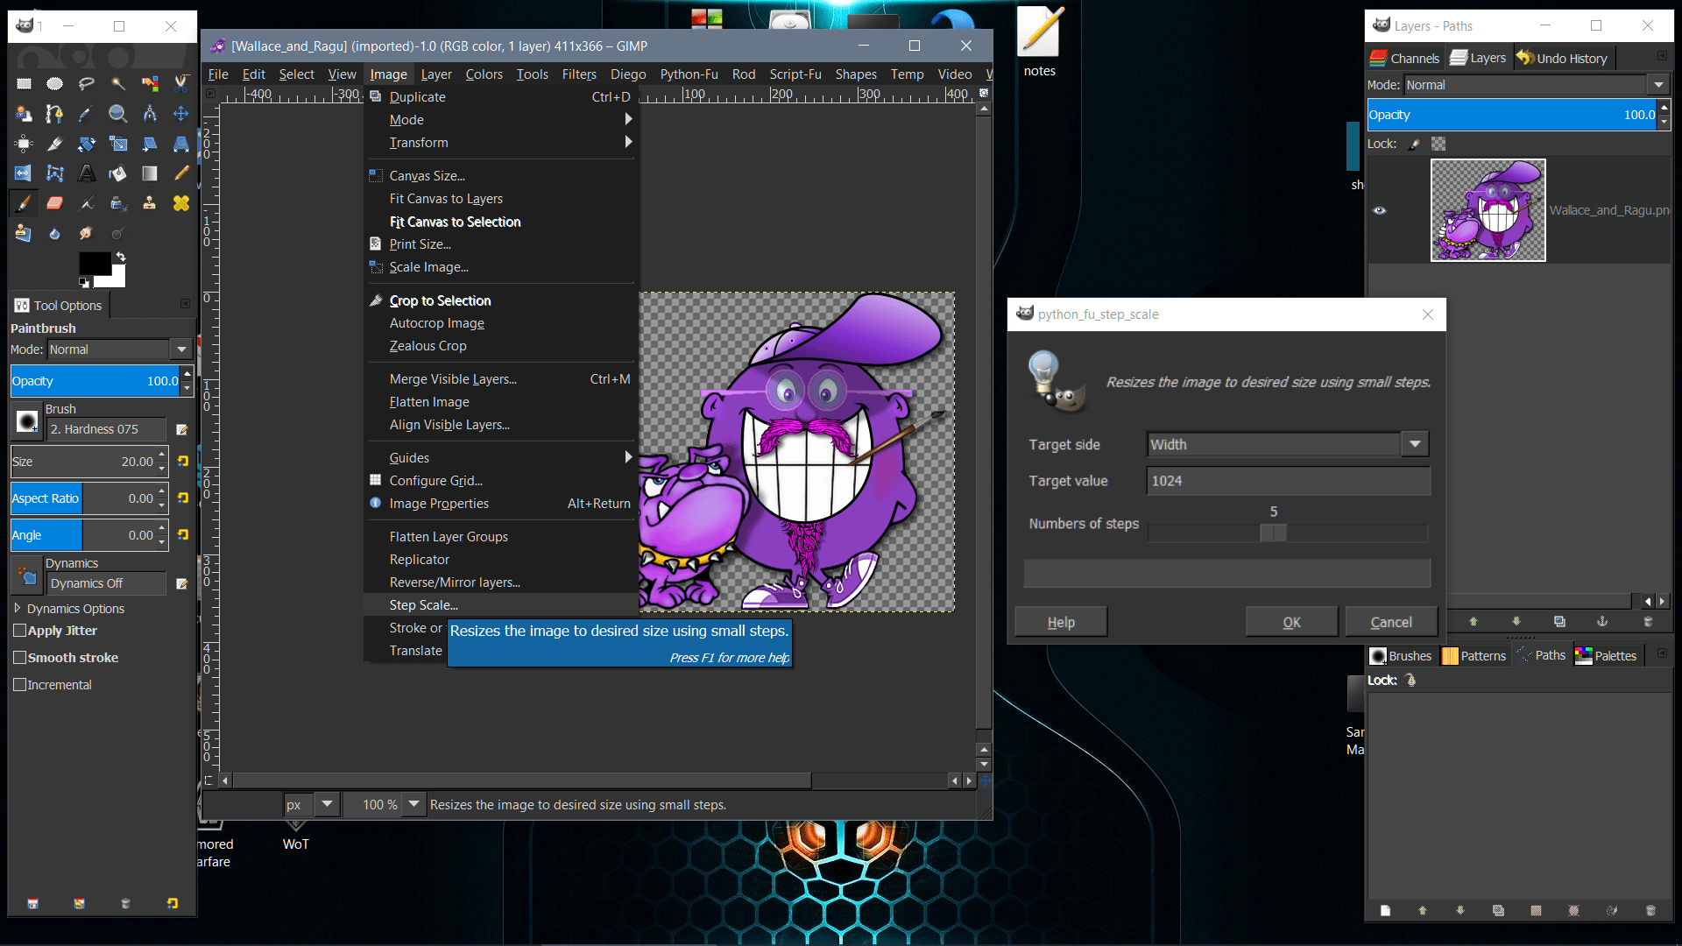The height and width of the screenshot is (946, 1682).
Task: Select the Smudge tool
Action: (86, 233)
